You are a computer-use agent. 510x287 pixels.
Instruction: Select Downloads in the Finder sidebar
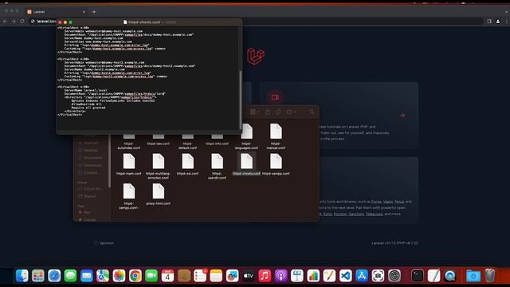(91, 165)
